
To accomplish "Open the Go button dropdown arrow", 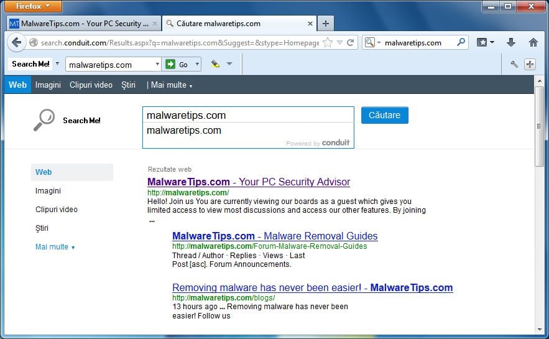I will 197,64.
